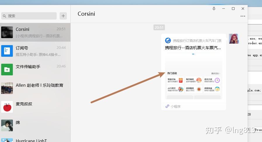Open the 携程旅行 mini program card title
The height and width of the screenshot is (142, 262).
point(193,48)
